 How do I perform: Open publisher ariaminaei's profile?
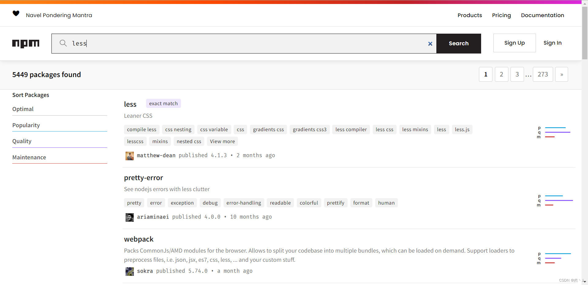153,217
